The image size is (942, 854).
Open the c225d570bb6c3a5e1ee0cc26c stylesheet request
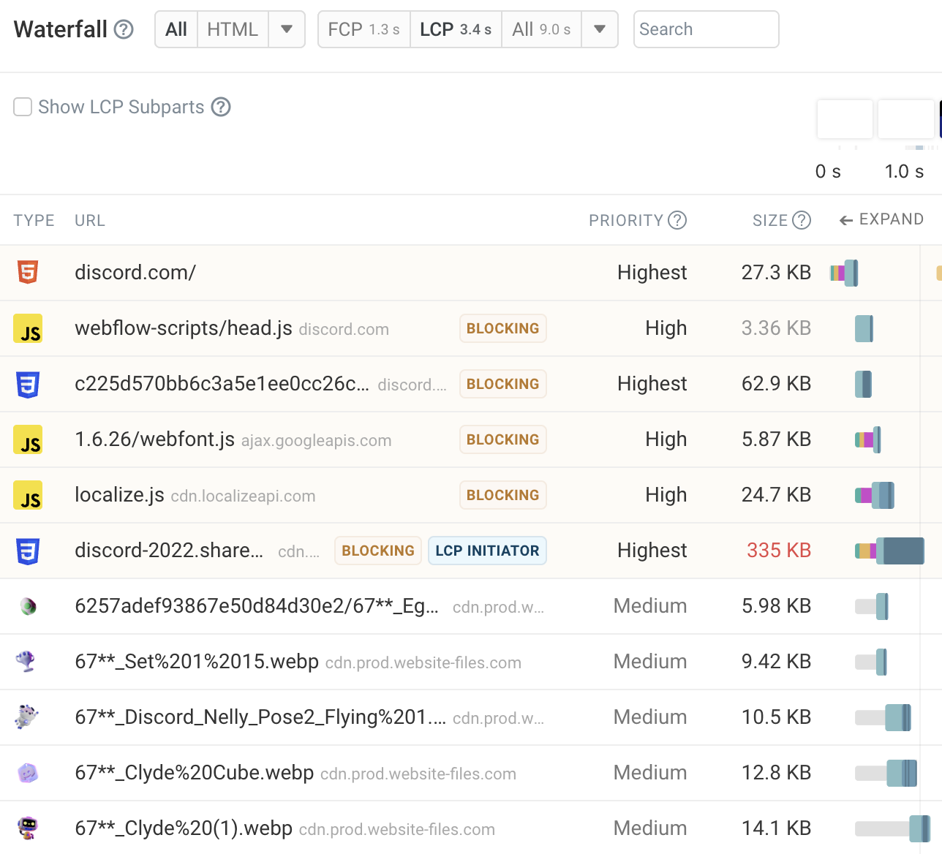(x=471, y=384)
